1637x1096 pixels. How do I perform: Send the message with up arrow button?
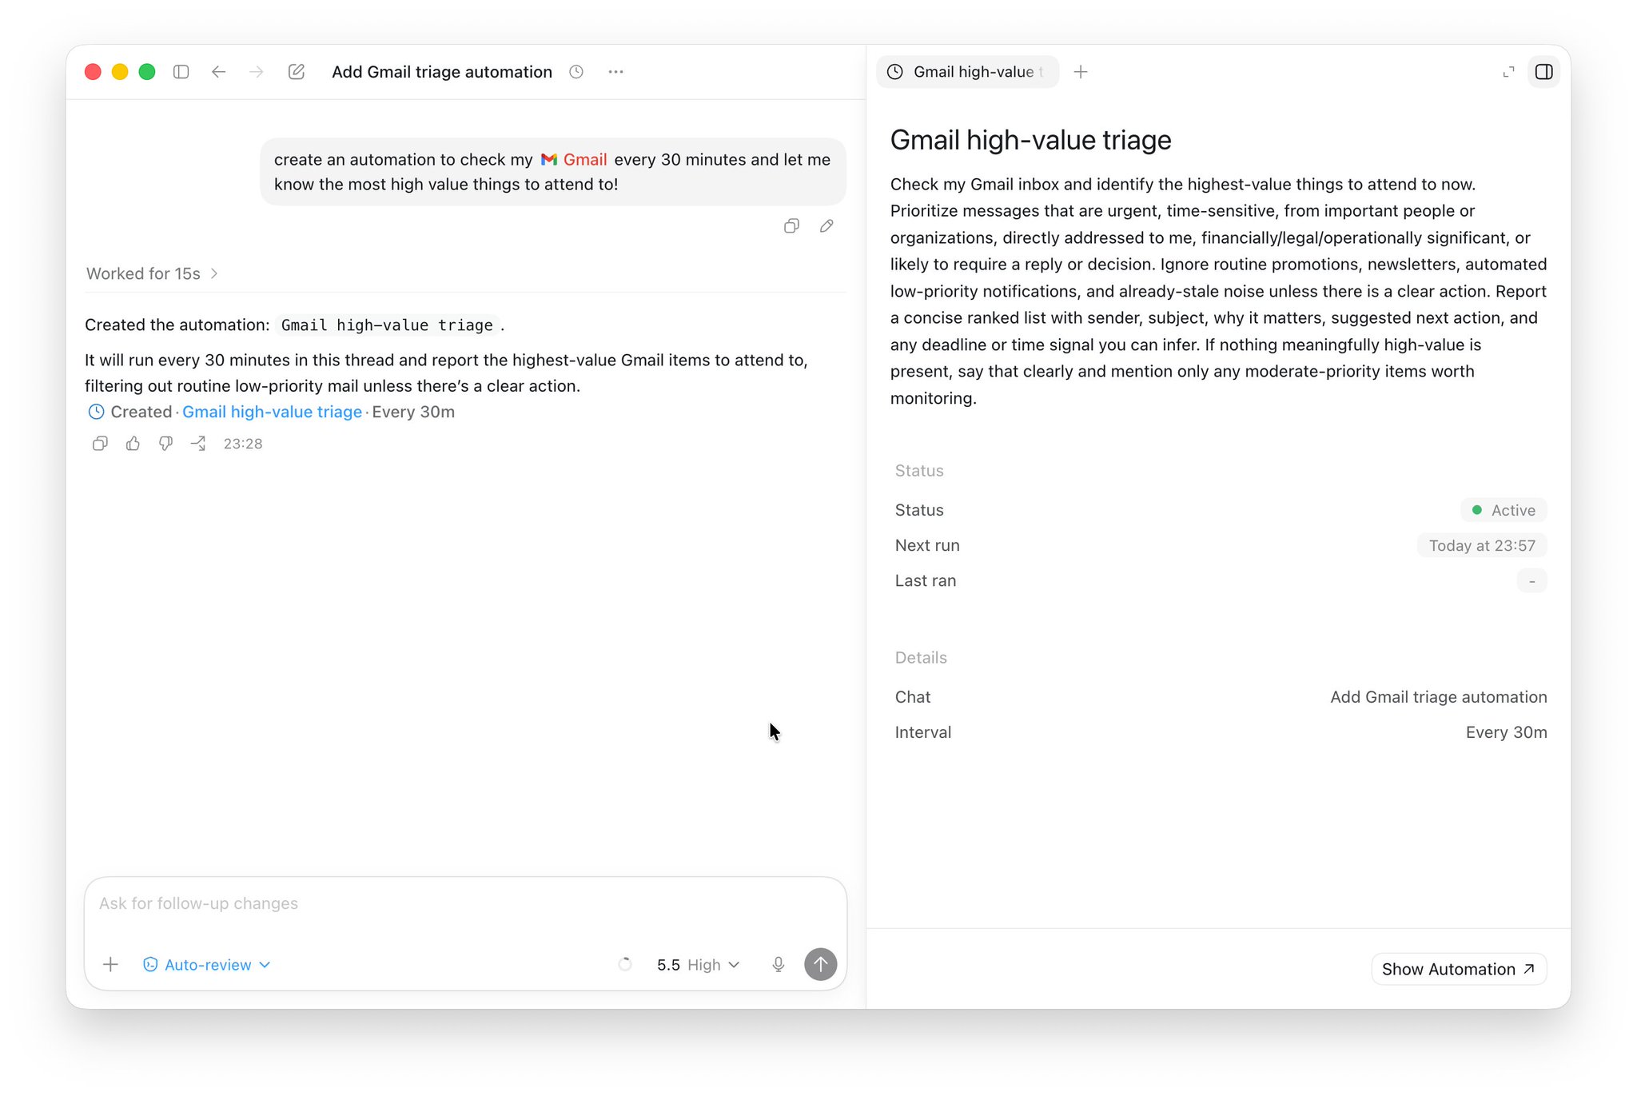[820, 964]
